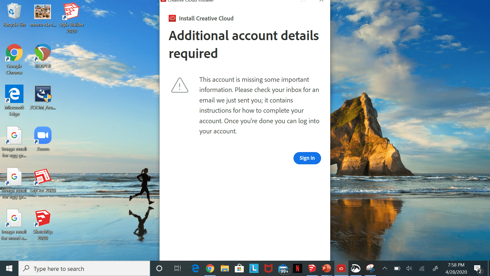Select the 'Image result for egg gr...' shortcut beside LayOut
The width and height of the screenshot is (490, 276).
pos(14,183)
